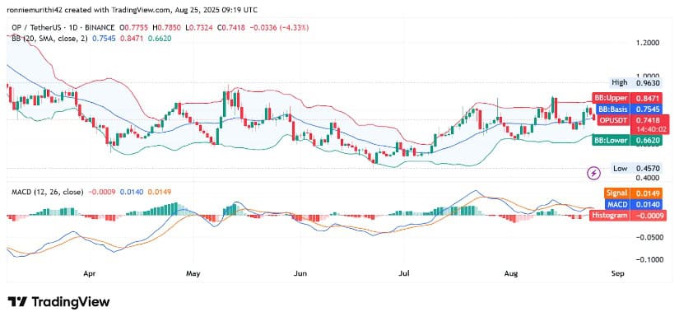
Task: Select the Jul date axis label
Action: 403,274
